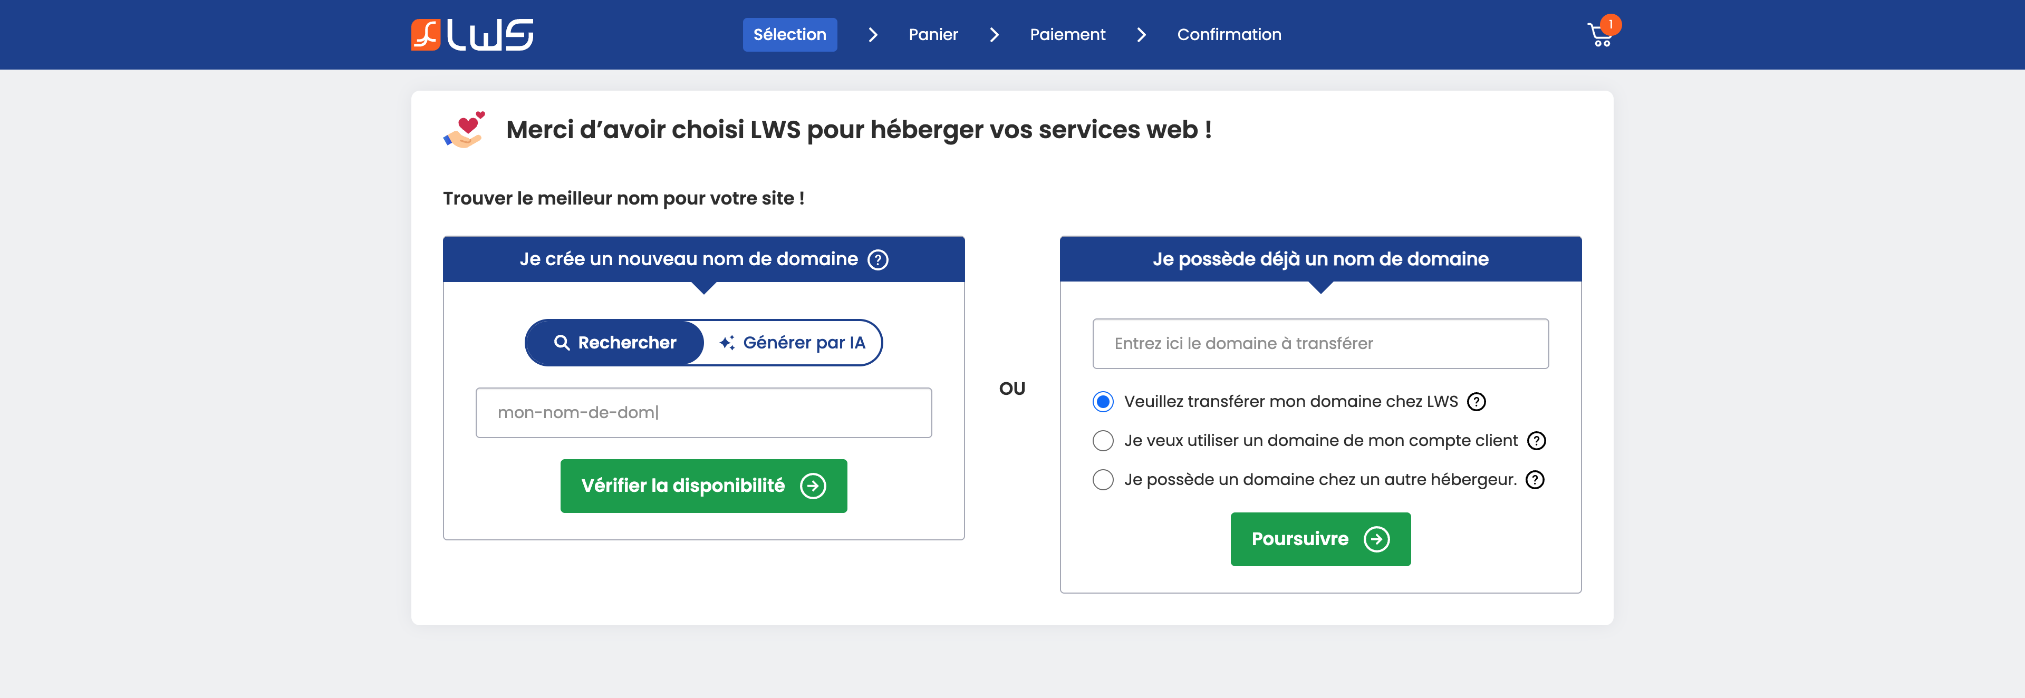2025x698 pixels.
Task: Select domain at another host radio
Action: pos(1103,480)
